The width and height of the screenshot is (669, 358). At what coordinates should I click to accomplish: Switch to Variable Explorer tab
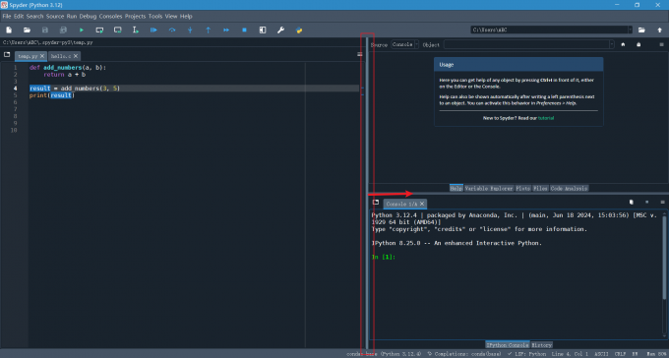point(489,188)
